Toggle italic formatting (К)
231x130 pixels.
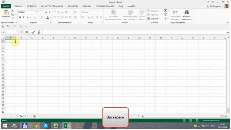pos(24,17)
